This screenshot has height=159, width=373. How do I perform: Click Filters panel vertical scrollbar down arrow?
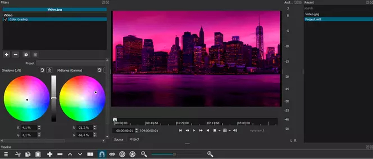coord(107,137)
